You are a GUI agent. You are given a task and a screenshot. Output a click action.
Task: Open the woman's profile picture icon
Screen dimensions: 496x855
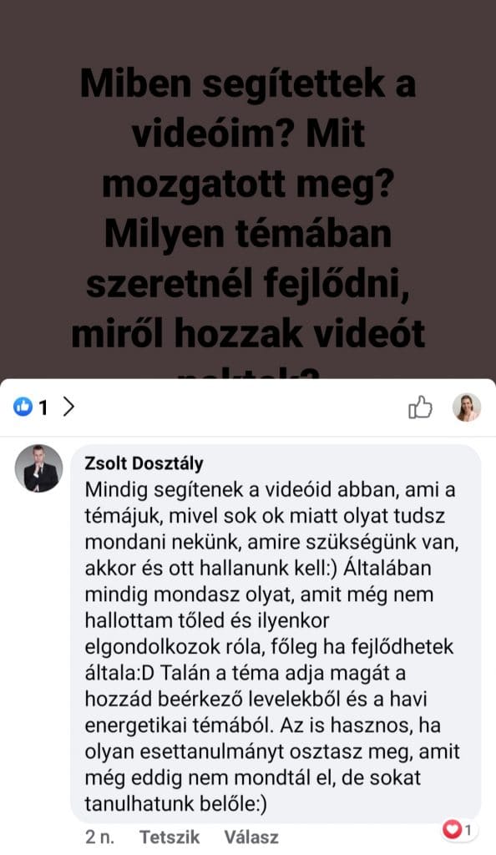click(467, 407)
